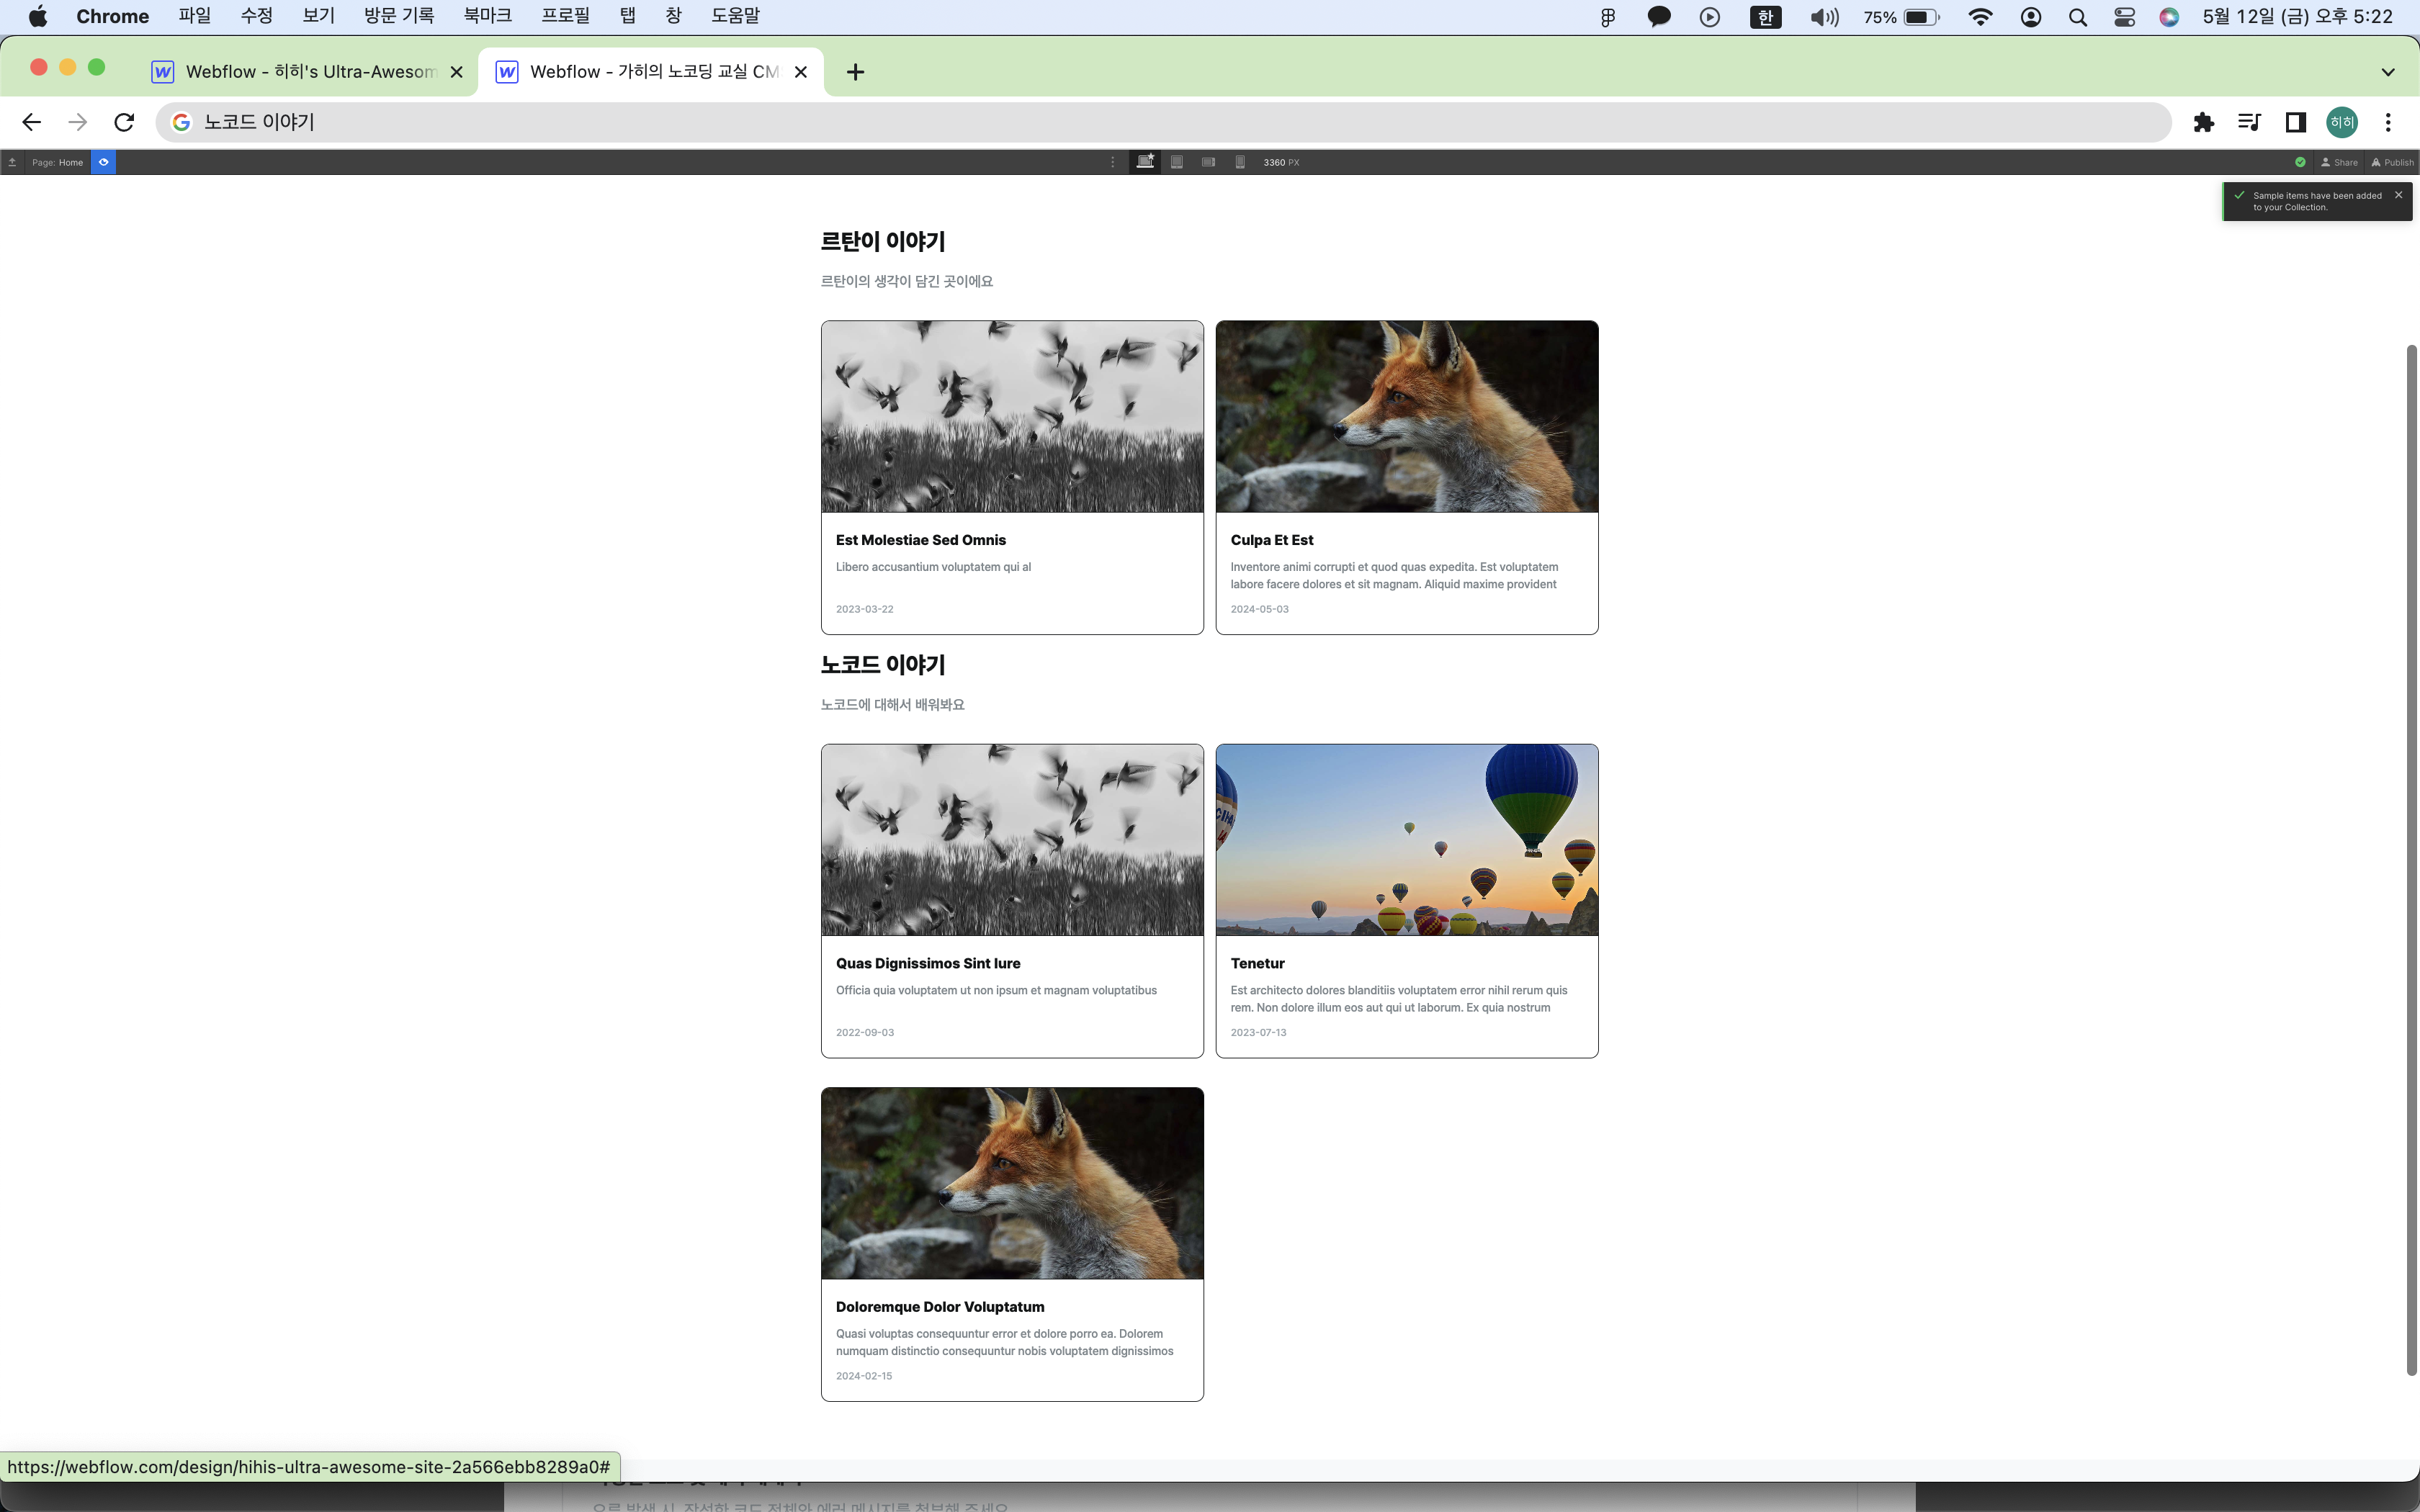Open the Share button in Webflow
The height and width of the screenshot is (1512, 2420).
tap(2339, 162)
